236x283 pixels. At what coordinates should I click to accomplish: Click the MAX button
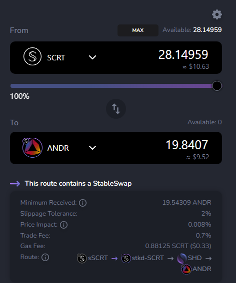point(138,30)
